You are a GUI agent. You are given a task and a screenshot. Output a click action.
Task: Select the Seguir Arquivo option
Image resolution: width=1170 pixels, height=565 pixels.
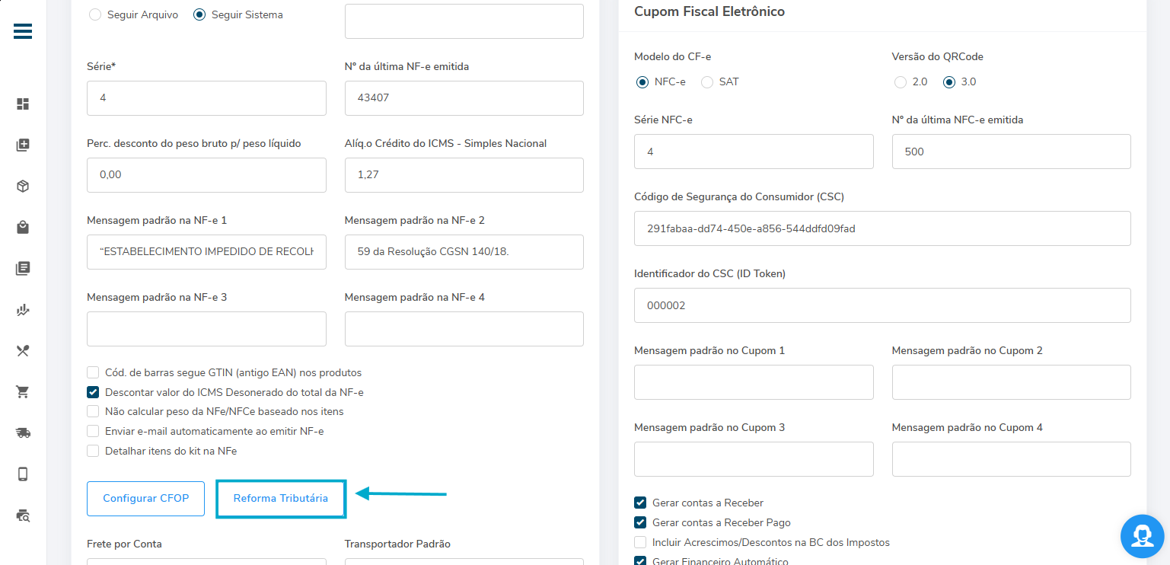click(x=95, y=14)
